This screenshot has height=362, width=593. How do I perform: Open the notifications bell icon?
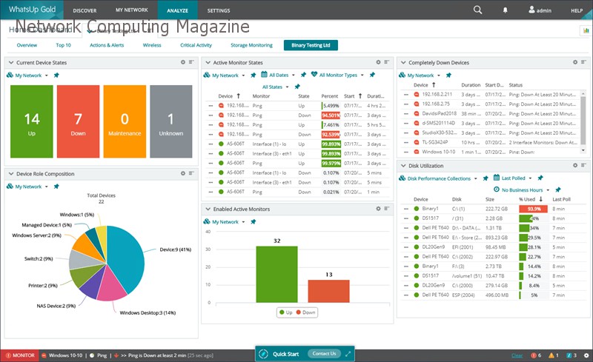click(505, 10)
